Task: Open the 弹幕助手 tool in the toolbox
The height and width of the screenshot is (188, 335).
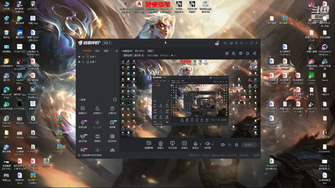Action: (x=82, y=110)
